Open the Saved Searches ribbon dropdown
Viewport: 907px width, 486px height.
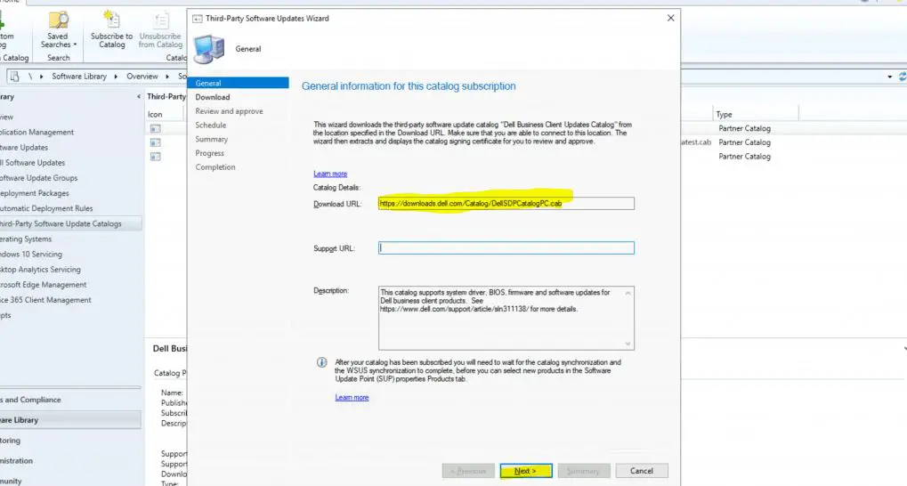(x=59, y=29)
